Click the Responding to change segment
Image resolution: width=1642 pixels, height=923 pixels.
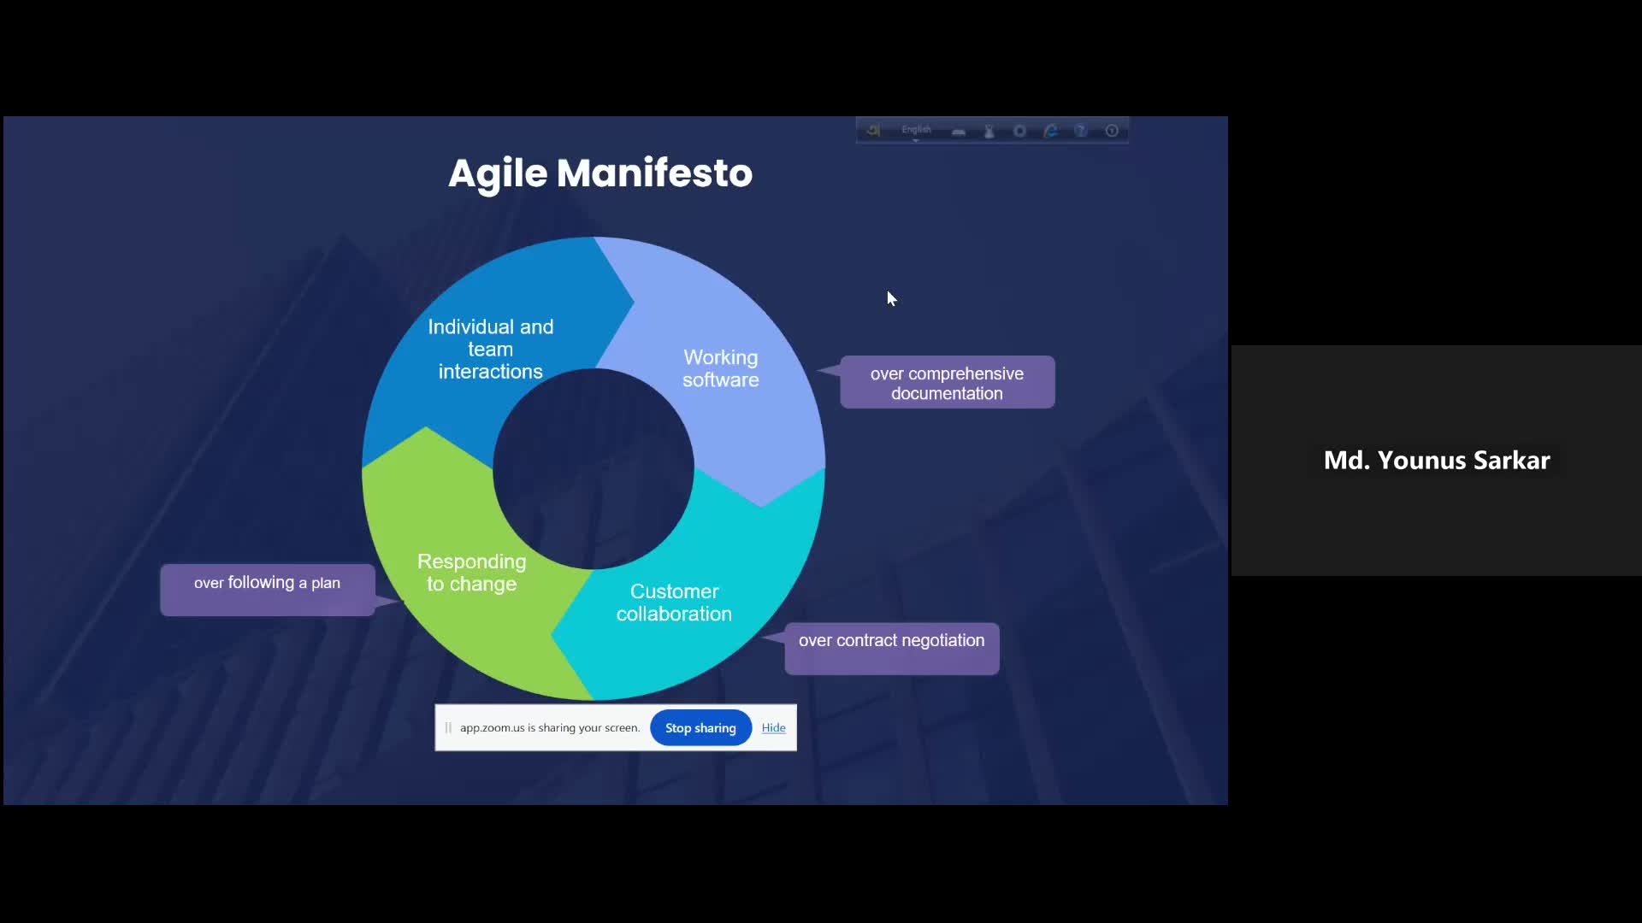(x=471, y=573)
